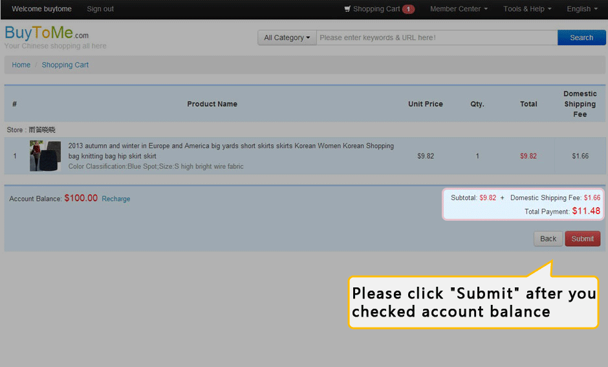Click the $11.48 Total Payment amount
The image size is (608, 367).
click(x=586, y=211)
